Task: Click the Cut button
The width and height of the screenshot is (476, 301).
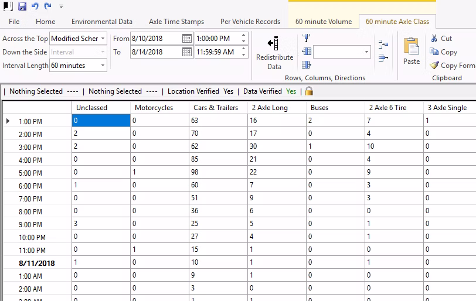Action: click(x=441, y=39)
